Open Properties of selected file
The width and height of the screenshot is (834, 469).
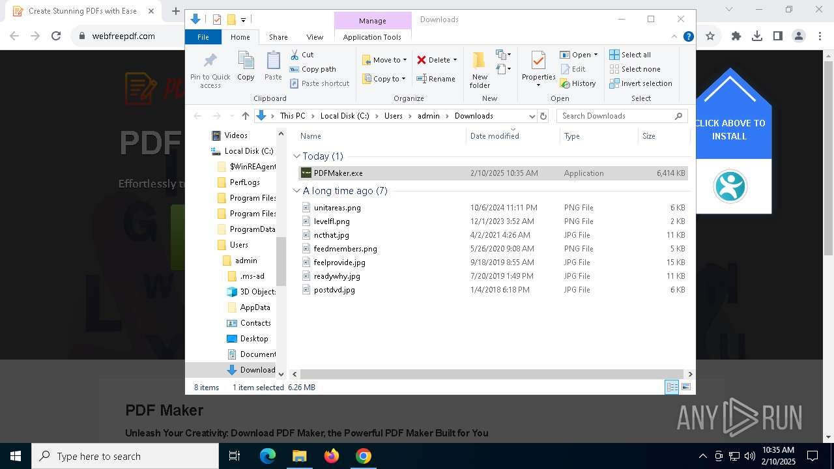pyautogui.click(x=538, y=69)
